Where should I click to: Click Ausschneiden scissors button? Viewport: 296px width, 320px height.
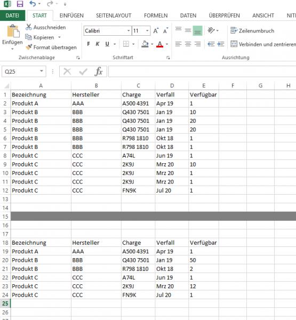click(x=46, y=27)
